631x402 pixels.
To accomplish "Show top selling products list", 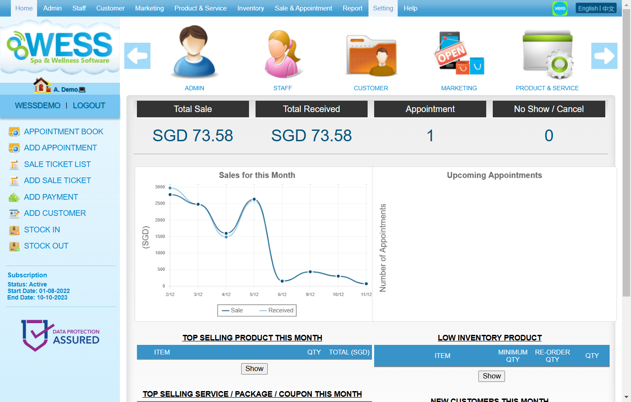I will (254, 369).
